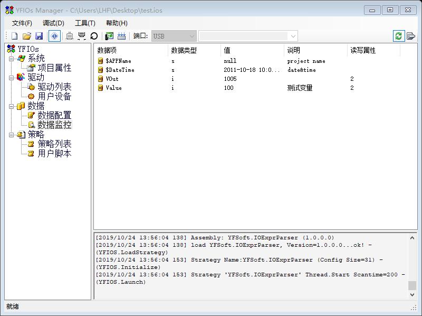422x316 pixels.
Task: Open the 端口 USB port dropdown
Action: click(174, 36)
